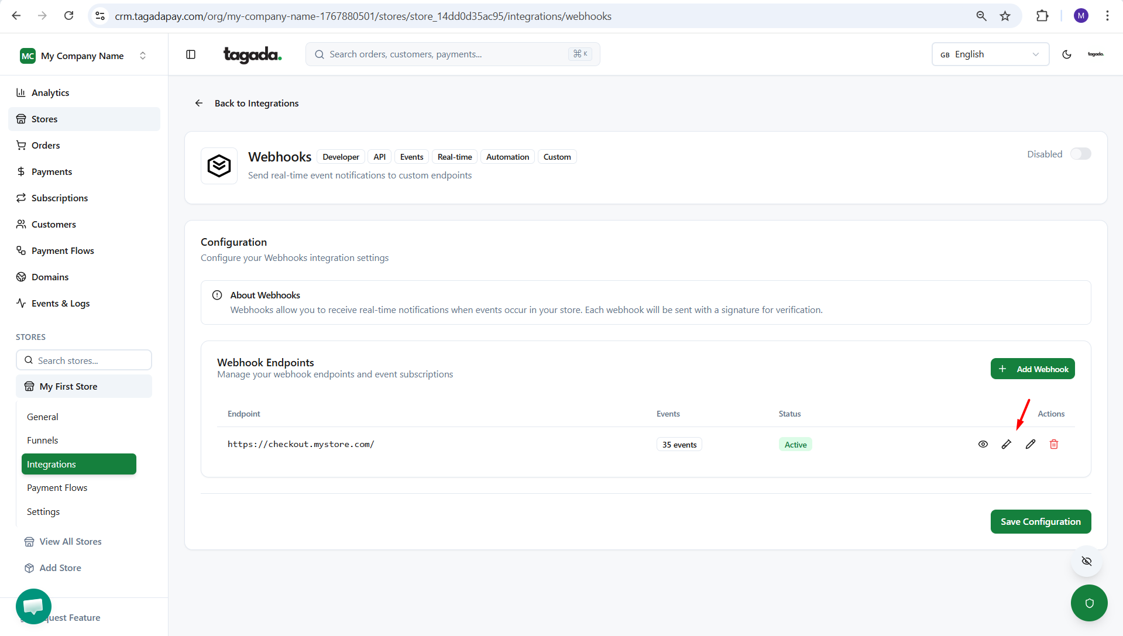Go to Events & Logs menu item

tap(60, 303)
